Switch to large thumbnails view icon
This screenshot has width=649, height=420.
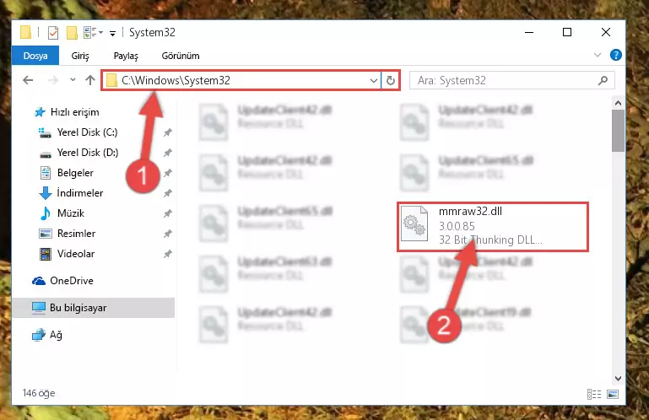(x=613, y=395)
